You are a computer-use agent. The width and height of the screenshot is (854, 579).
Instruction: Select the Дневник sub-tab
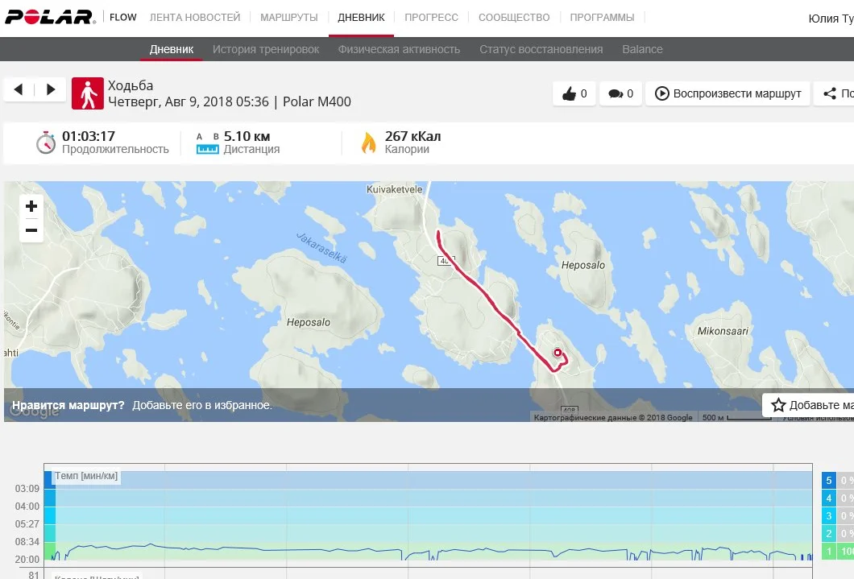pyautogui.click(x=172, y=49)
